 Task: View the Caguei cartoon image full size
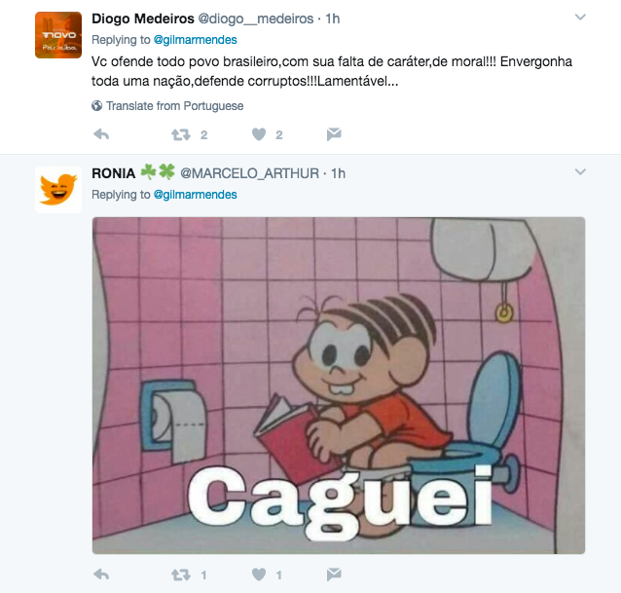pyautogui.click(x=339, y=386)
